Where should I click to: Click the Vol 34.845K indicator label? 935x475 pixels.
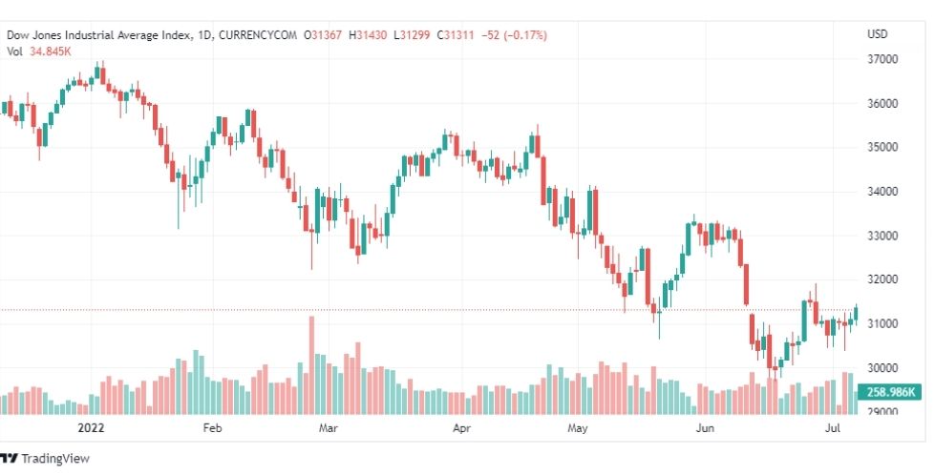[x=39, y=52]
